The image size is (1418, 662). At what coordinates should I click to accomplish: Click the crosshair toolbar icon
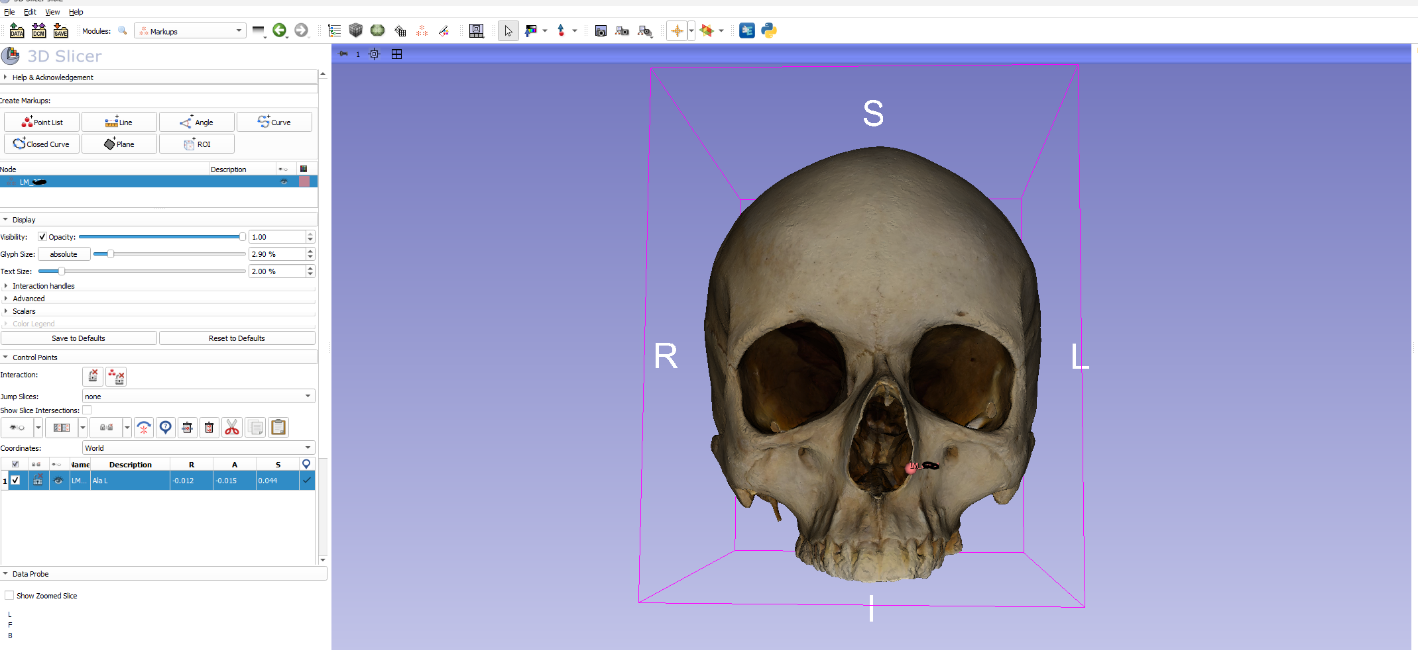point(676,30)
